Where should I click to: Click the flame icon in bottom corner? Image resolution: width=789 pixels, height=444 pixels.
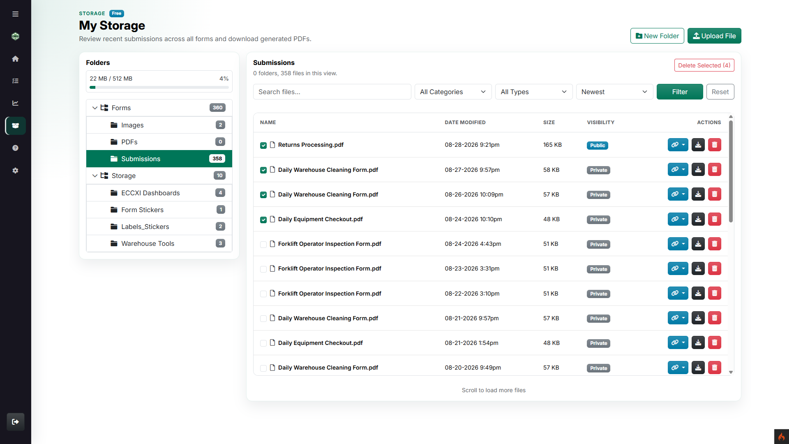pos(781,437)
